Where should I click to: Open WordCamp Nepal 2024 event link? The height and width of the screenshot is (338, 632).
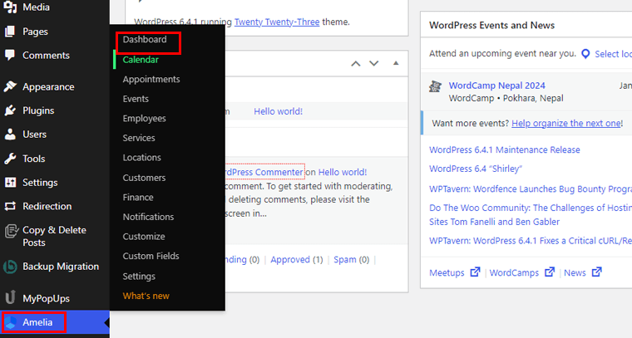497,86
